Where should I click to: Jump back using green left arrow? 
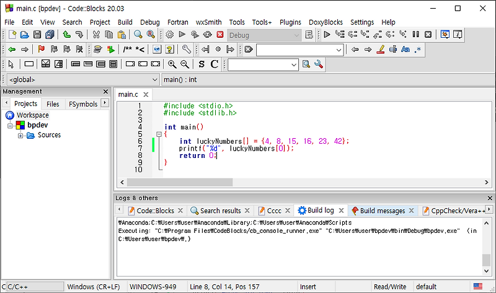click(x=12, y=50)
